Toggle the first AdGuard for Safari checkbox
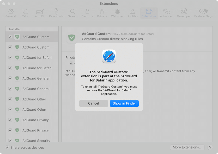 (10, 58)
